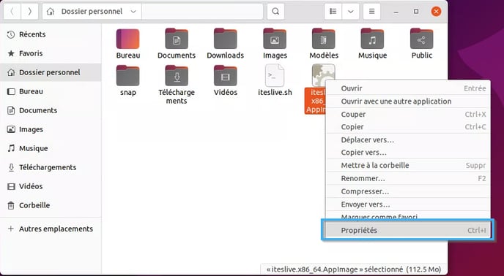The width and height of the screenshot is (504, 276).
Task: Choose Copier vers… from the context menu
Action: [x=408, y=153]
